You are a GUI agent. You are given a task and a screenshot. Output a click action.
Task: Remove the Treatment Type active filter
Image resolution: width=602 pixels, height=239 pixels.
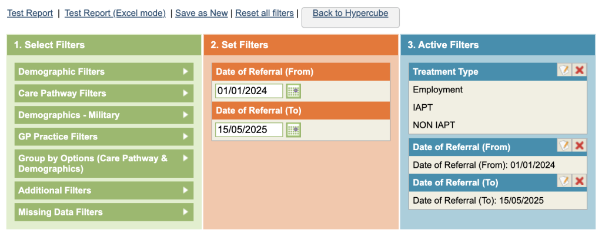point(580,71)
